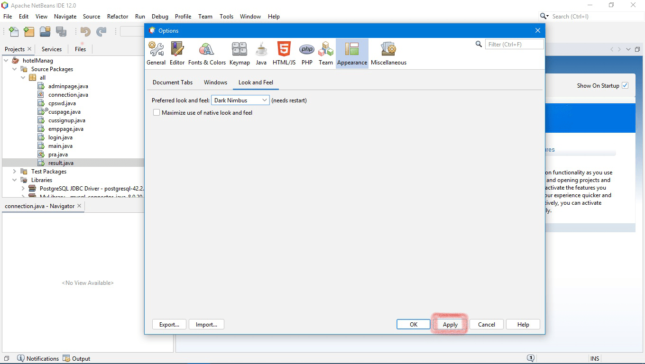Expand the PostgreSQL JDBC Driver library
The image size is (645, 364).
tap(22, 188)
